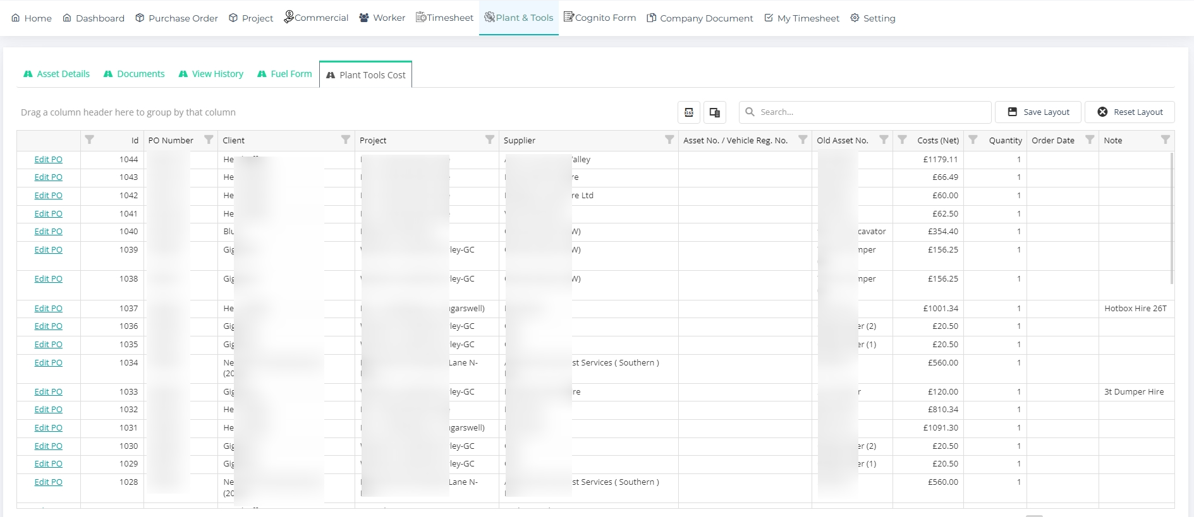Open Asset No. / Vehicle Reg. filter dropdown
Screen dimensions: 1194x517
tap(802, 140)
